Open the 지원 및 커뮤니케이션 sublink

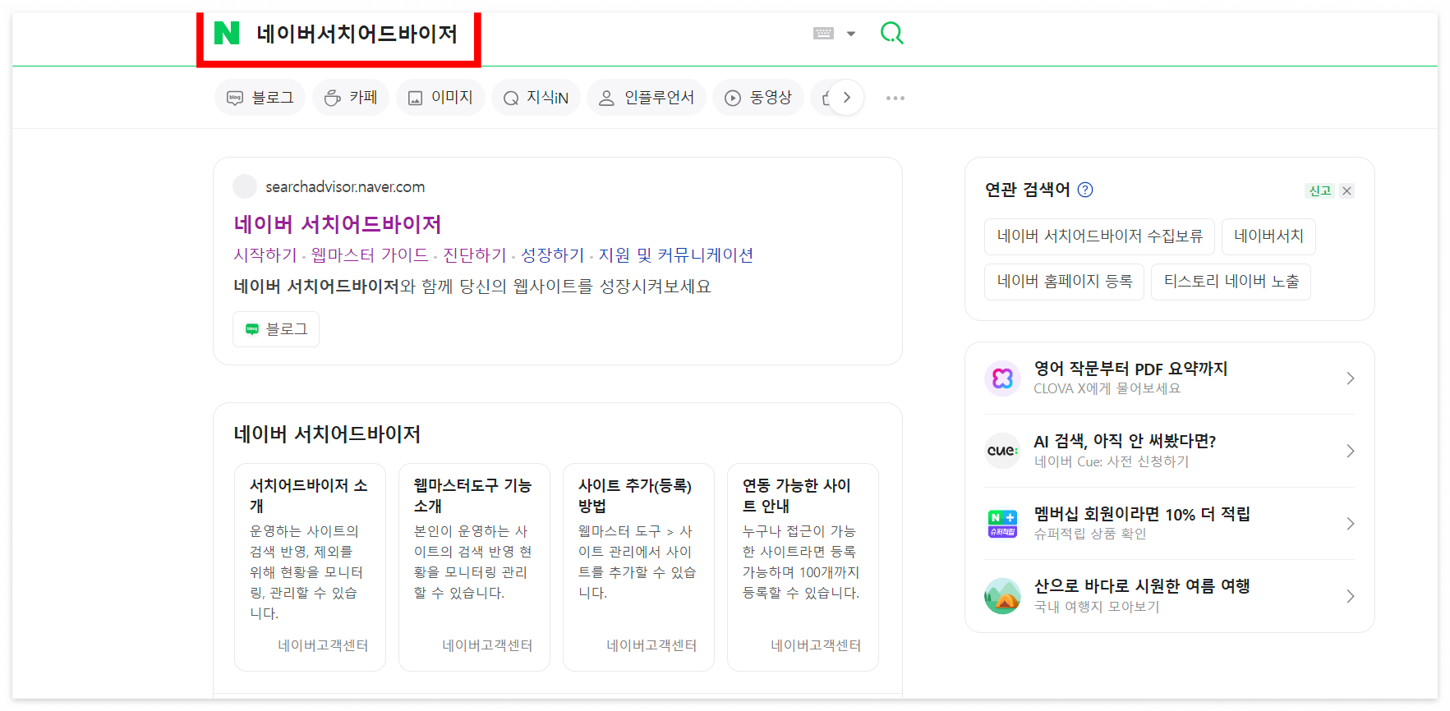[x=676, y=255]
